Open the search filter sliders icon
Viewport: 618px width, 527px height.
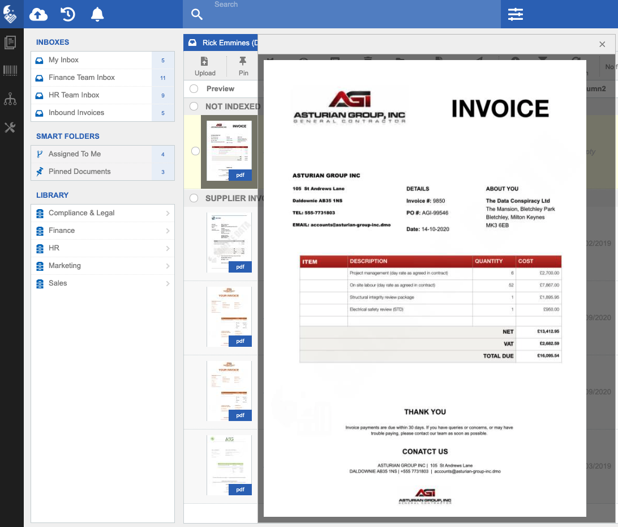pos(515,15)
